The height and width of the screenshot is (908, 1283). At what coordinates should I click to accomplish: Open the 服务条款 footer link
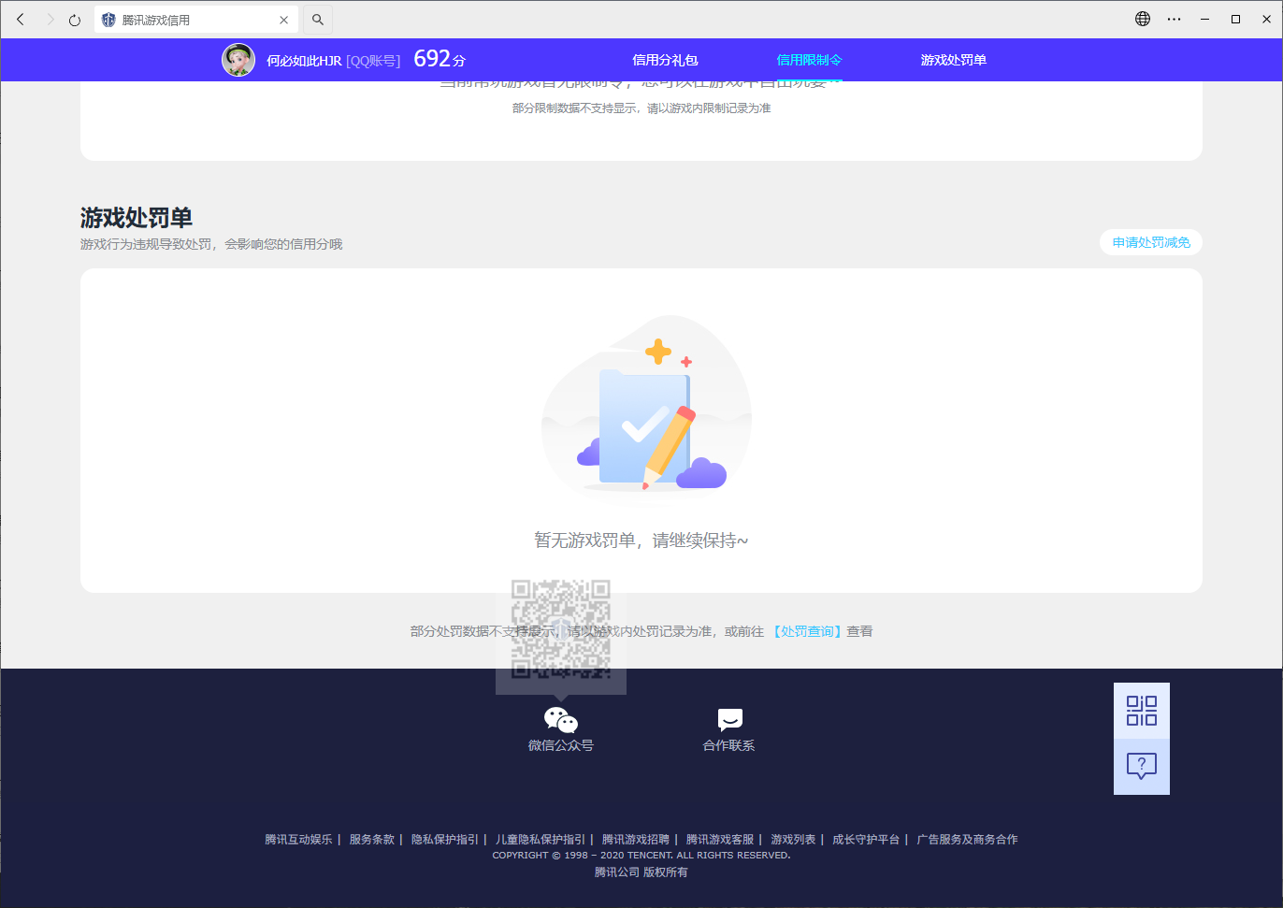point(371,840)
